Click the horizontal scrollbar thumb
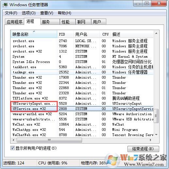The image size is (169, 169). (49, 140)
